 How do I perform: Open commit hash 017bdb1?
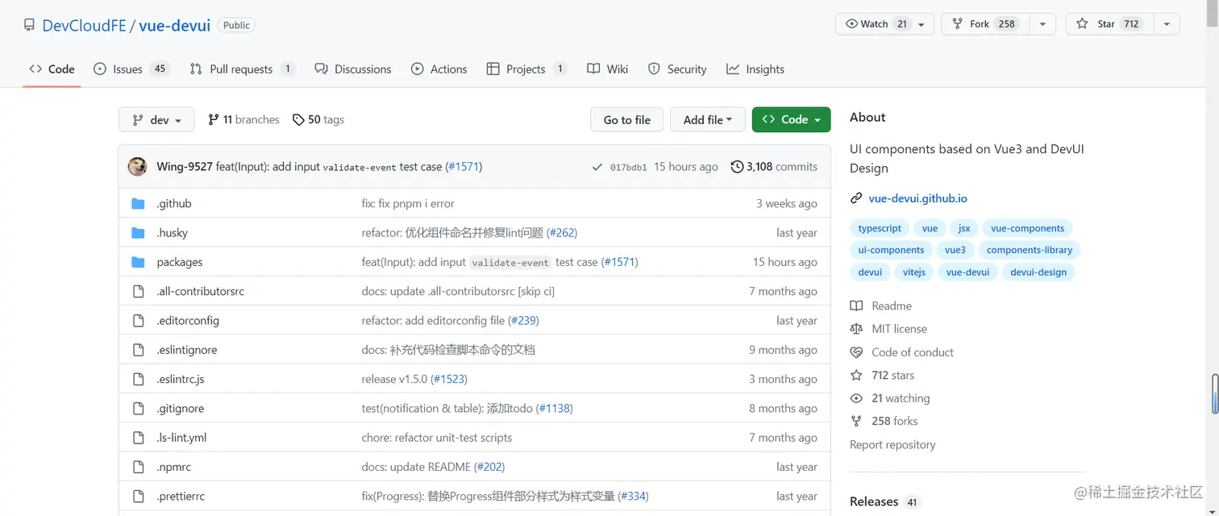tap(628, 168)
